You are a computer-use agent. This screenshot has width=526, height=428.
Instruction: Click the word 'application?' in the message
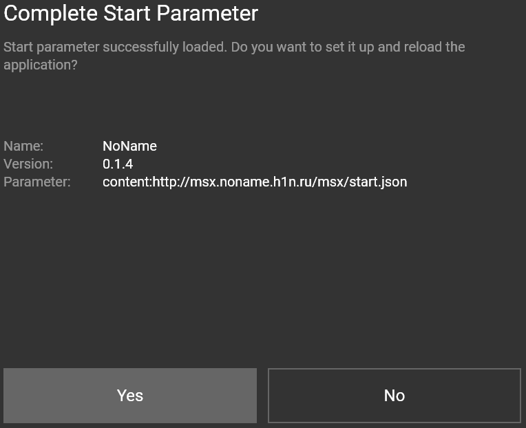coord(40,65)
